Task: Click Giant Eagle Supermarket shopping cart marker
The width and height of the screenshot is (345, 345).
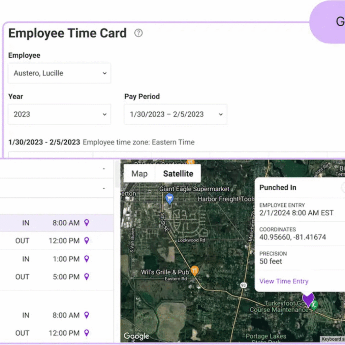Action: (x=169, y=198)
